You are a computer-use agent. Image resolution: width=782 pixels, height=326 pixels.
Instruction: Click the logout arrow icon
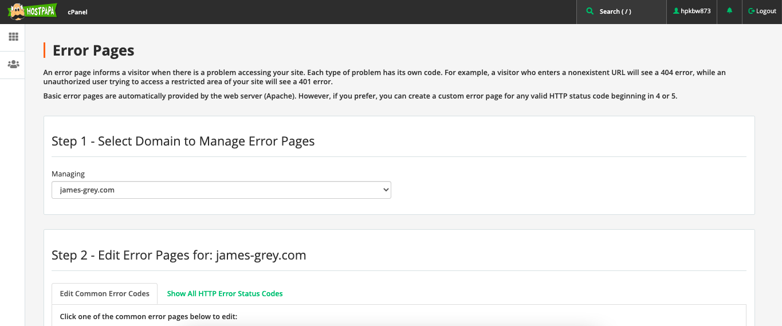click(751, 11)
